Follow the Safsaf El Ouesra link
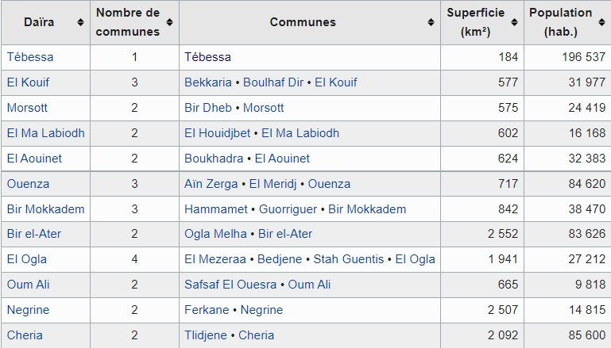The width and height of the screenshot is (611, 348). [230, 285]
